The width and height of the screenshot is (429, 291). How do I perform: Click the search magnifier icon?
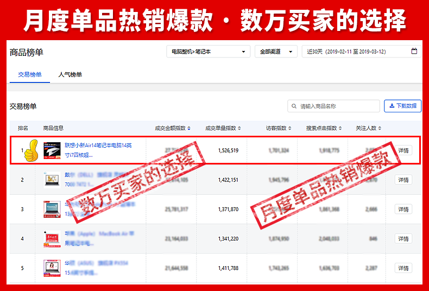[294, 106]
